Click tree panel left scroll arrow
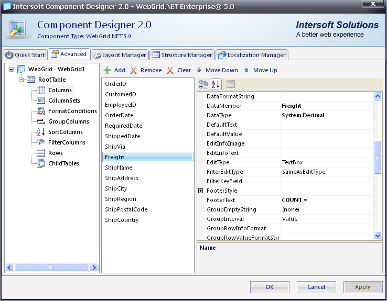The image size is (387, 301). (x=9, y=267)
